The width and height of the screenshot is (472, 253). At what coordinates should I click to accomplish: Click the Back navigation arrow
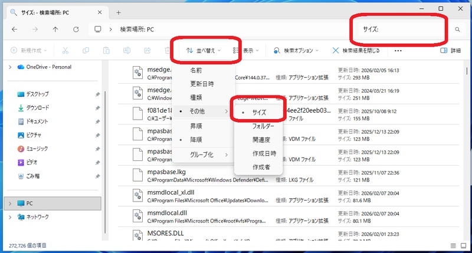14,29
